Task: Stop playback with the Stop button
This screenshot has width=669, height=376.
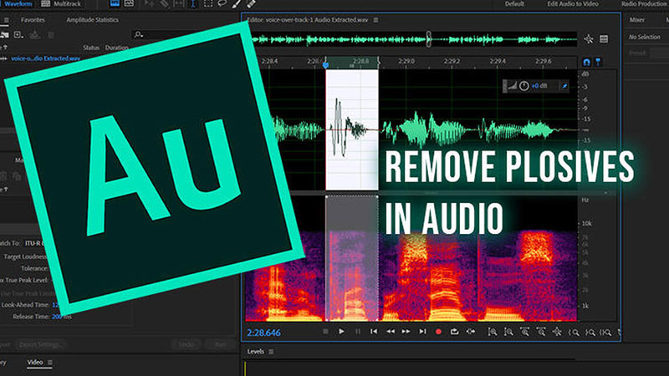Action: 324,332
